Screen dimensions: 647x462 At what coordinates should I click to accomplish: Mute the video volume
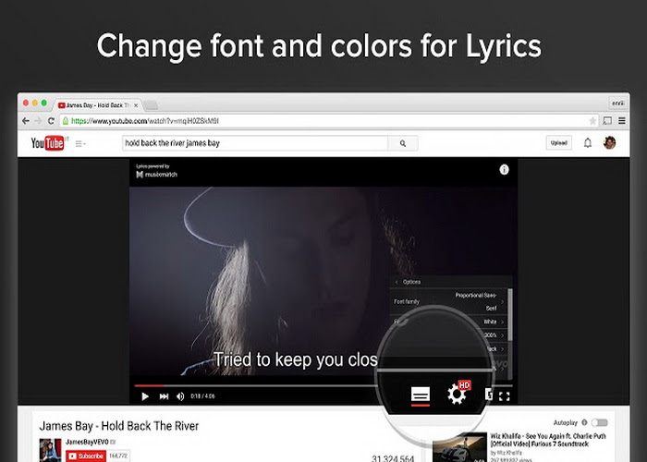tap(180, 396)
